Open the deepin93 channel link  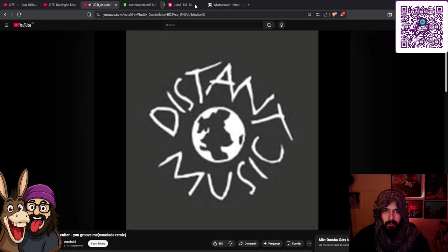coord(70,242)
